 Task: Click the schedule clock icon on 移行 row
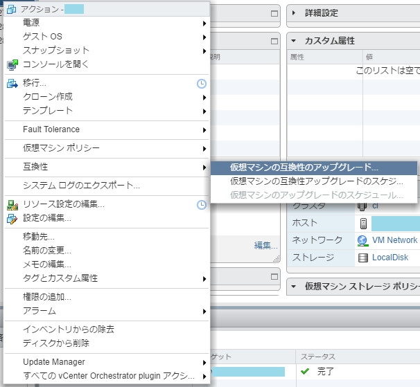click(x=202, y=84)
